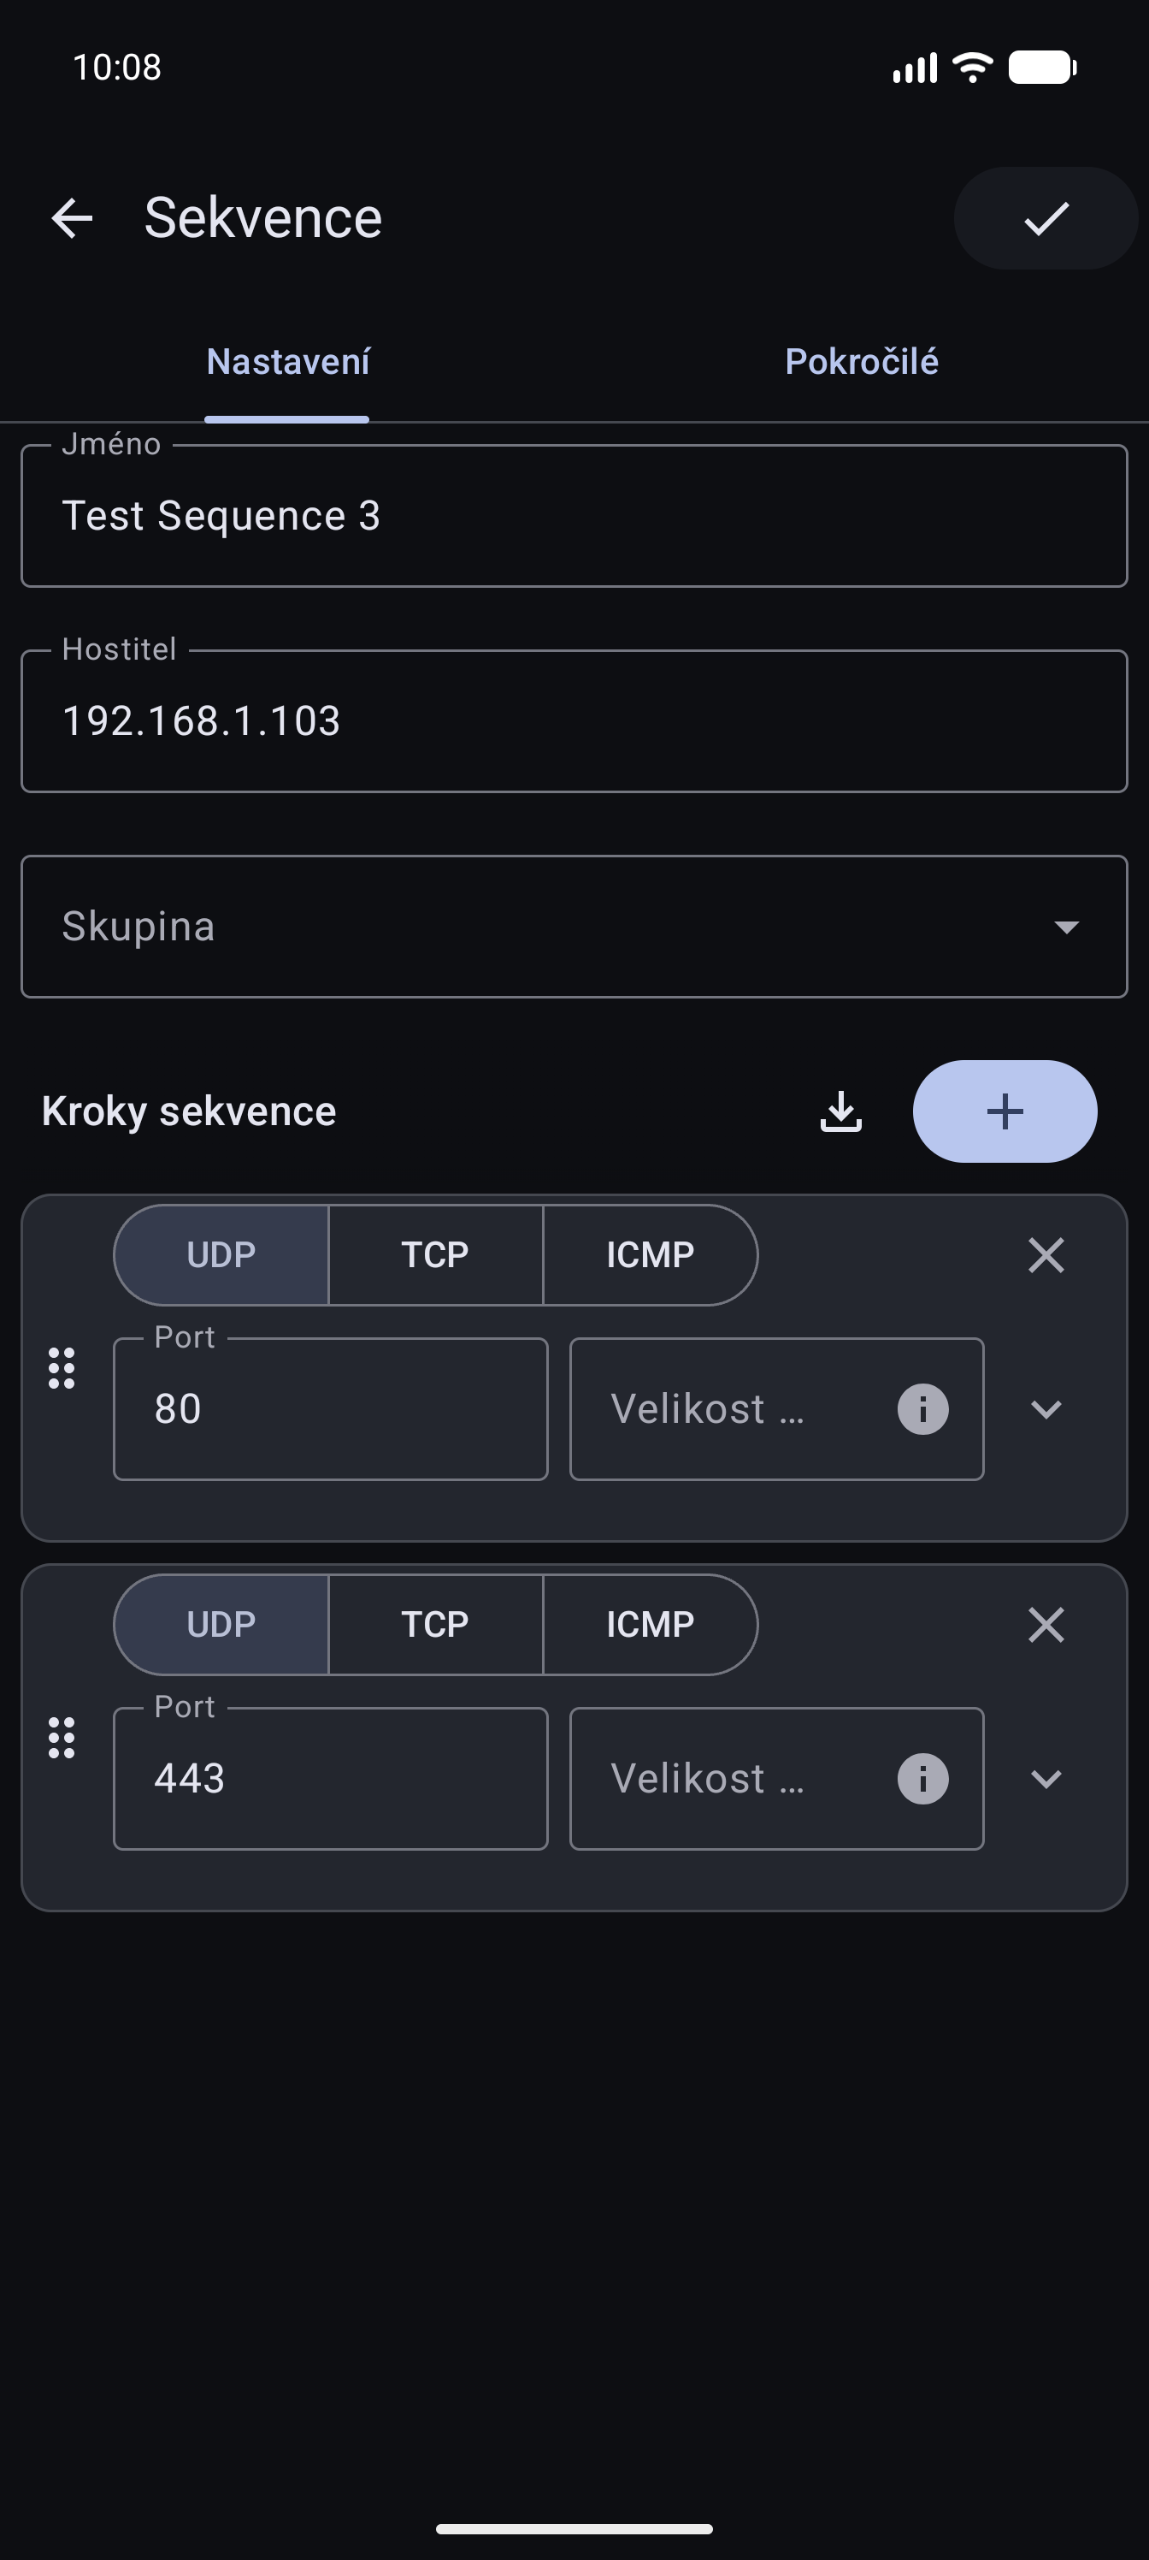Viewport: 1149px width, 2560px height.
Task: Switch to the Nastavení tab
Action: coord(287,362)
